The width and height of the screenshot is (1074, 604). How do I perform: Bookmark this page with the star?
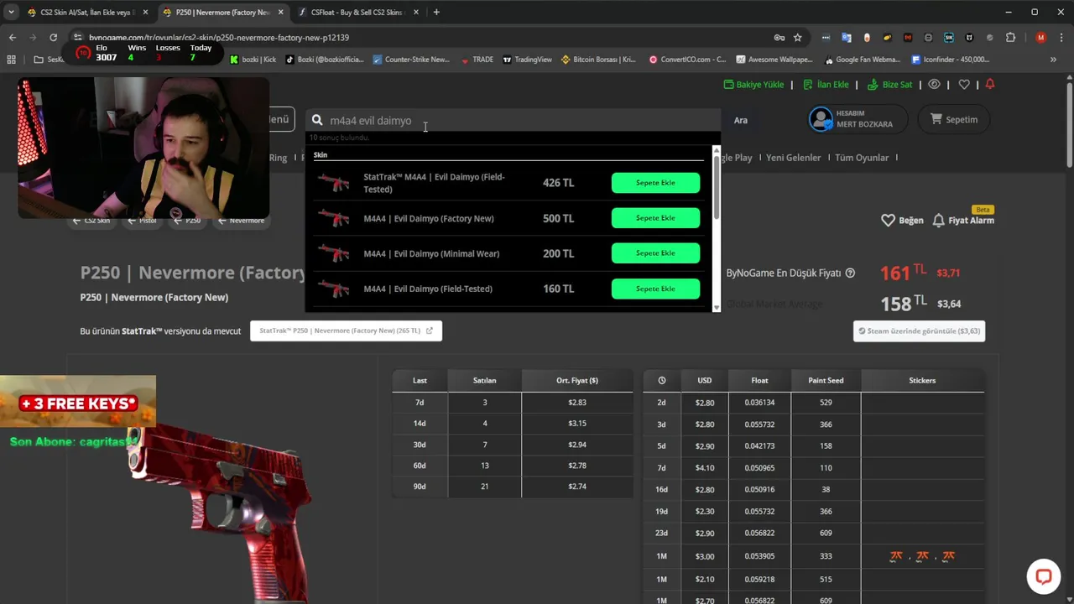pos(798,38)
